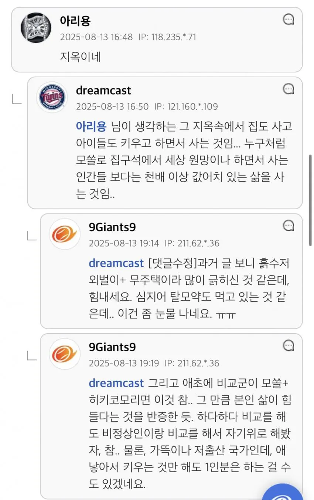Tap 9Giants9's orange avatar on 19:14 comment
The height and width of the screenshot is (500, 314).
[x=65, y=234]
